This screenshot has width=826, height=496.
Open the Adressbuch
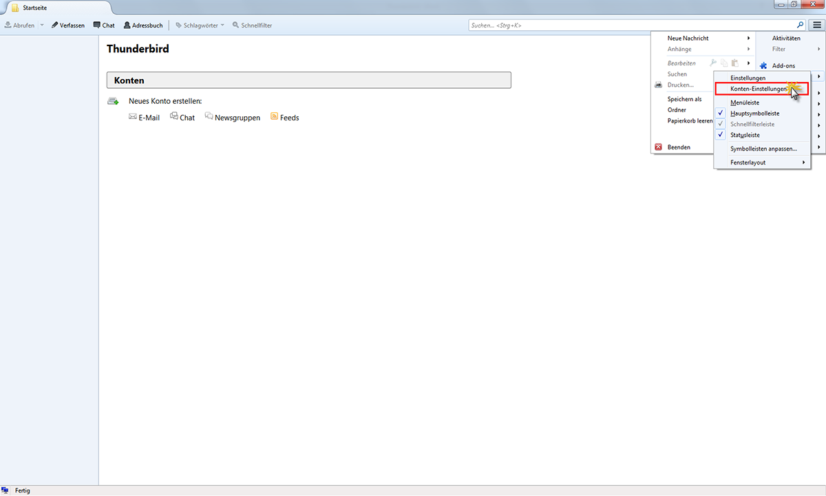tap(143, 25)
